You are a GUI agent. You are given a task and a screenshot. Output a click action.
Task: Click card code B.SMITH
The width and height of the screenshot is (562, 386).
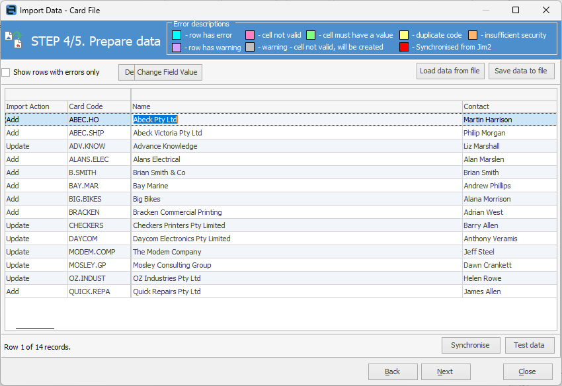(x=99, y=173)
